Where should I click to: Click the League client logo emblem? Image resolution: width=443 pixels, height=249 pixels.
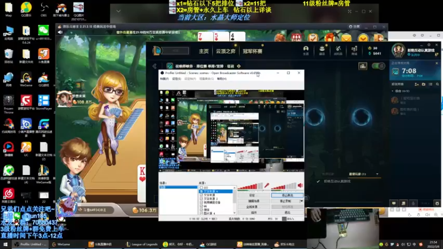coord(157,51)
